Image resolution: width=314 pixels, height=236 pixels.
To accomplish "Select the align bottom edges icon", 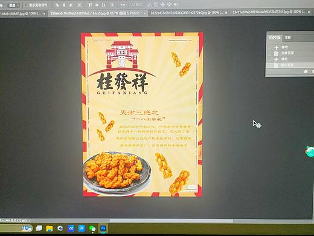I will [103, 5].
